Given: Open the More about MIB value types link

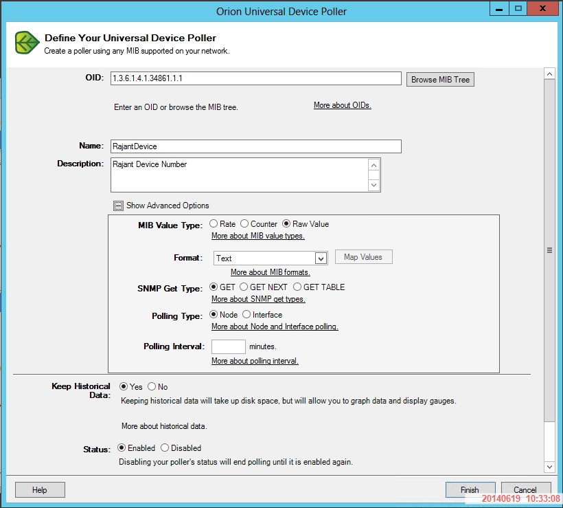Looking at the screenshot, I should (257, 236).
